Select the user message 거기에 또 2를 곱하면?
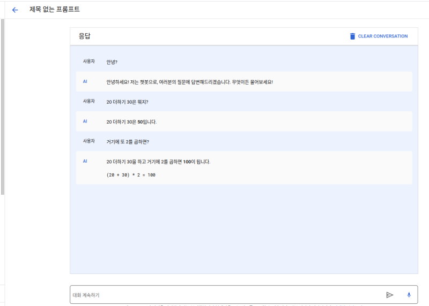This screenshot has height=306, width=429. click(128, 142)
